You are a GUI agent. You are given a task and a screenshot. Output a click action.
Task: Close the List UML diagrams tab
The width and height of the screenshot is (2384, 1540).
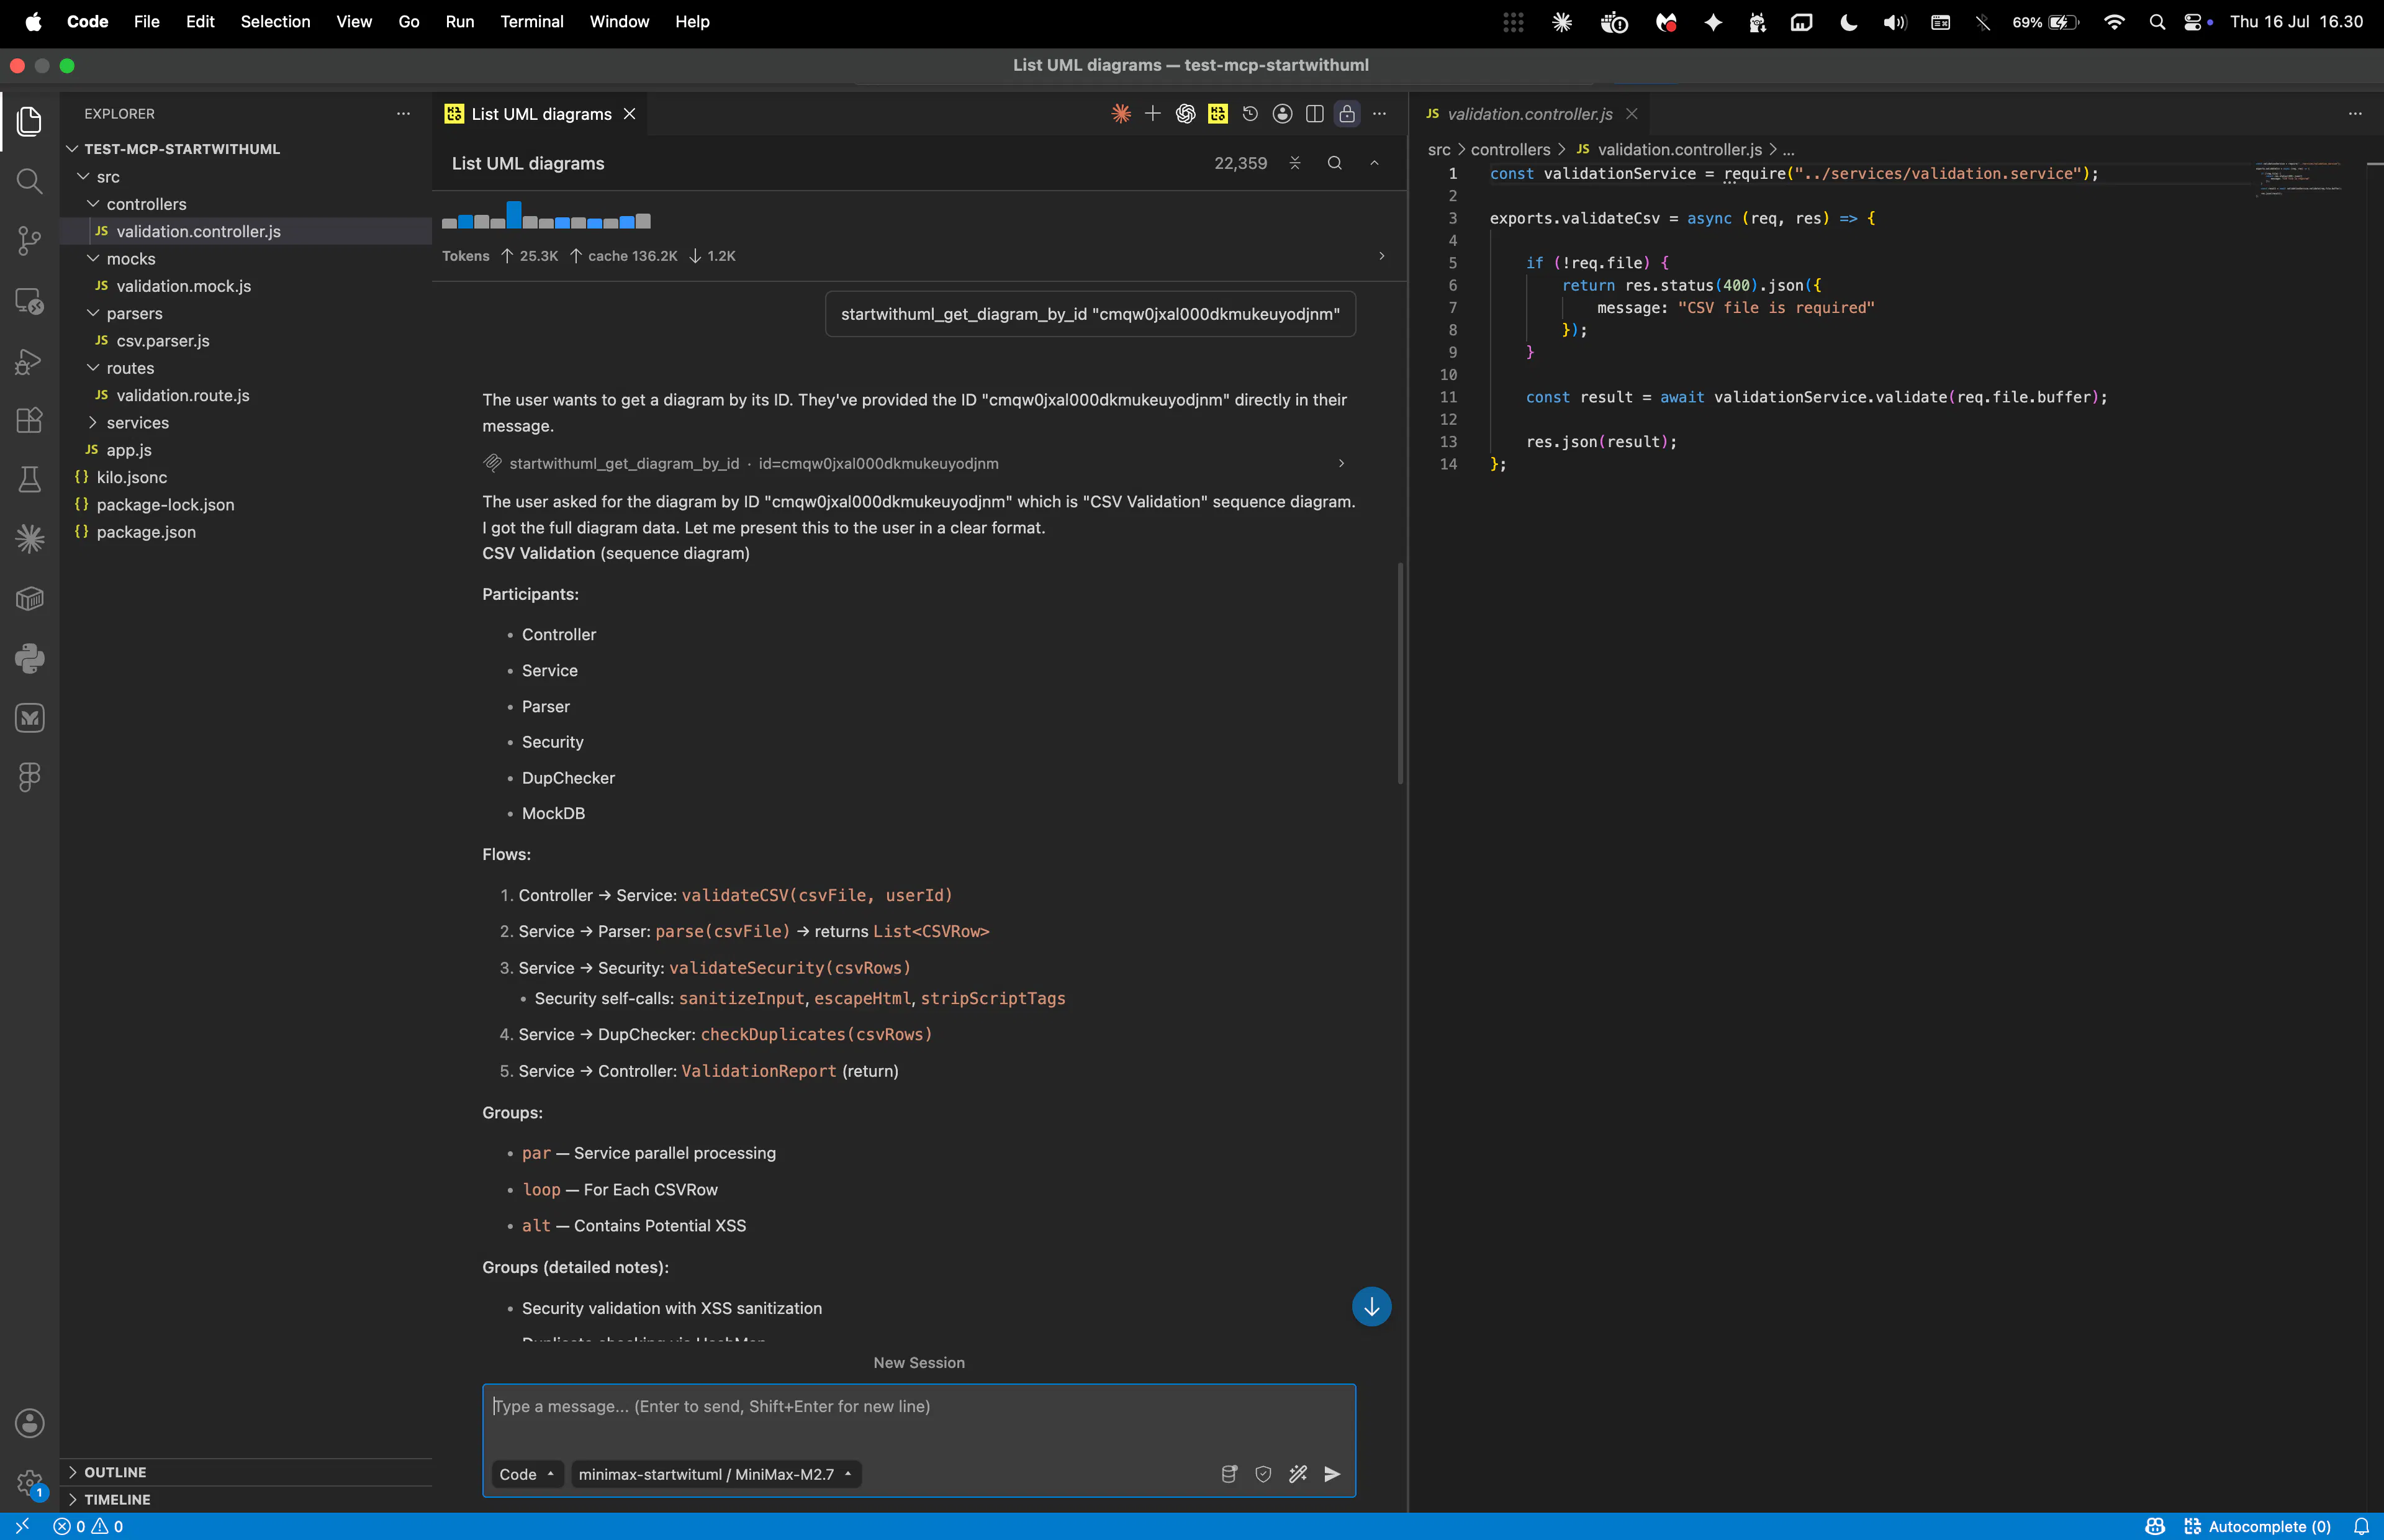click(x=630, y=114)
